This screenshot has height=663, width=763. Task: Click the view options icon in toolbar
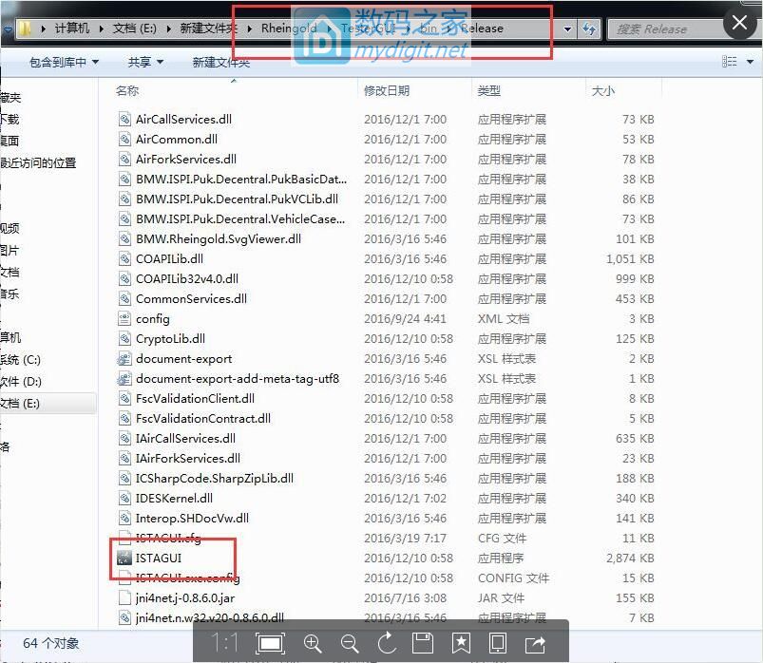click(729, 62)
